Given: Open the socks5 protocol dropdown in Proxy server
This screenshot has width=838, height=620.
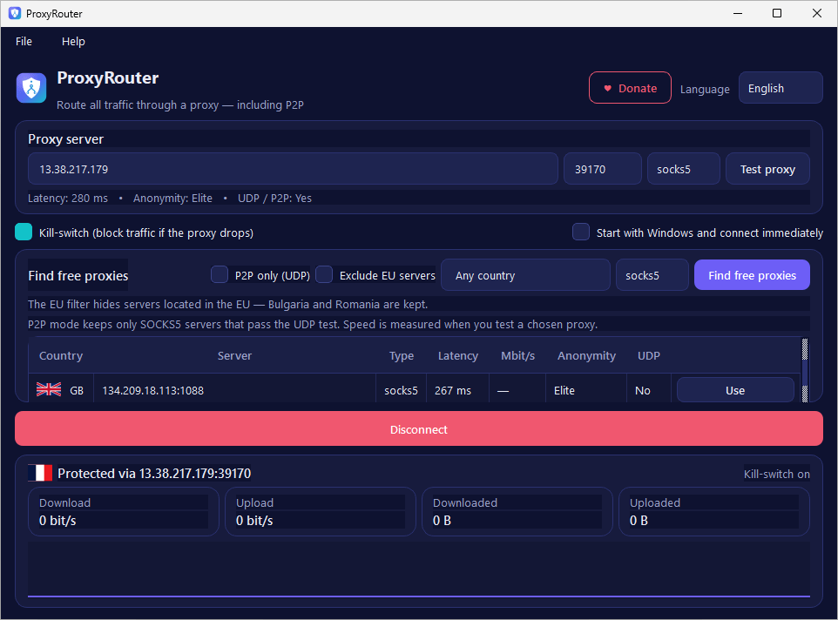Looking at the screenshot, I should [x=684, y=169].
